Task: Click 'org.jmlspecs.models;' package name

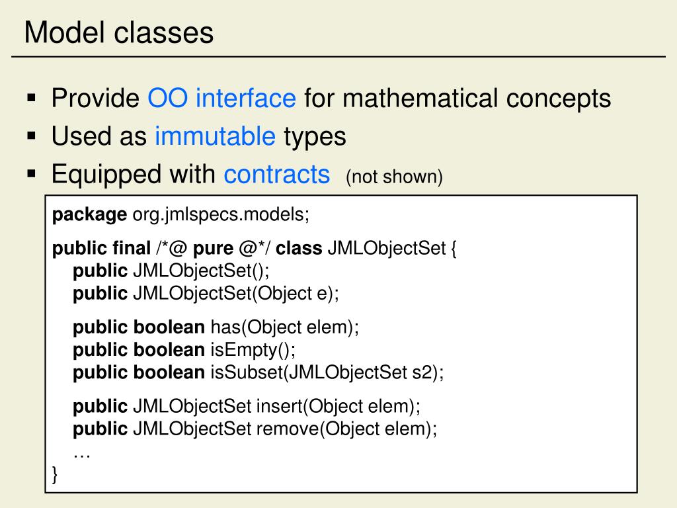Action: click(221, 215)
